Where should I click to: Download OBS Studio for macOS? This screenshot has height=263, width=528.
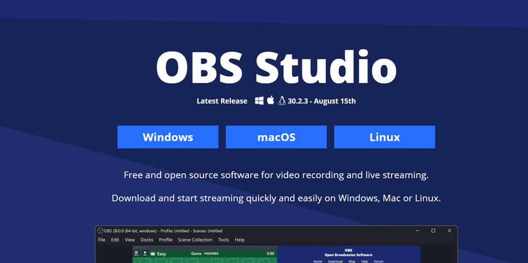pos(276,137)
